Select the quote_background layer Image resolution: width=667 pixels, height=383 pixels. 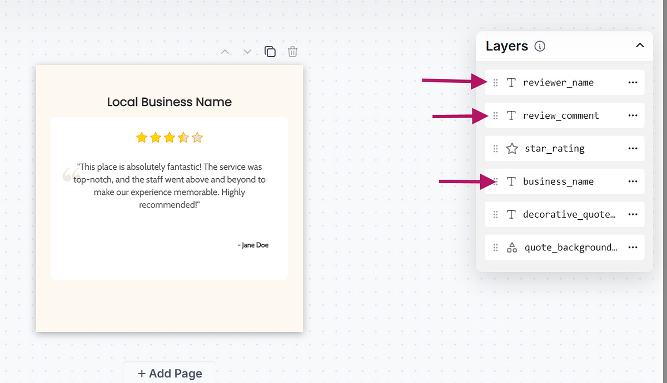point(564,248)
